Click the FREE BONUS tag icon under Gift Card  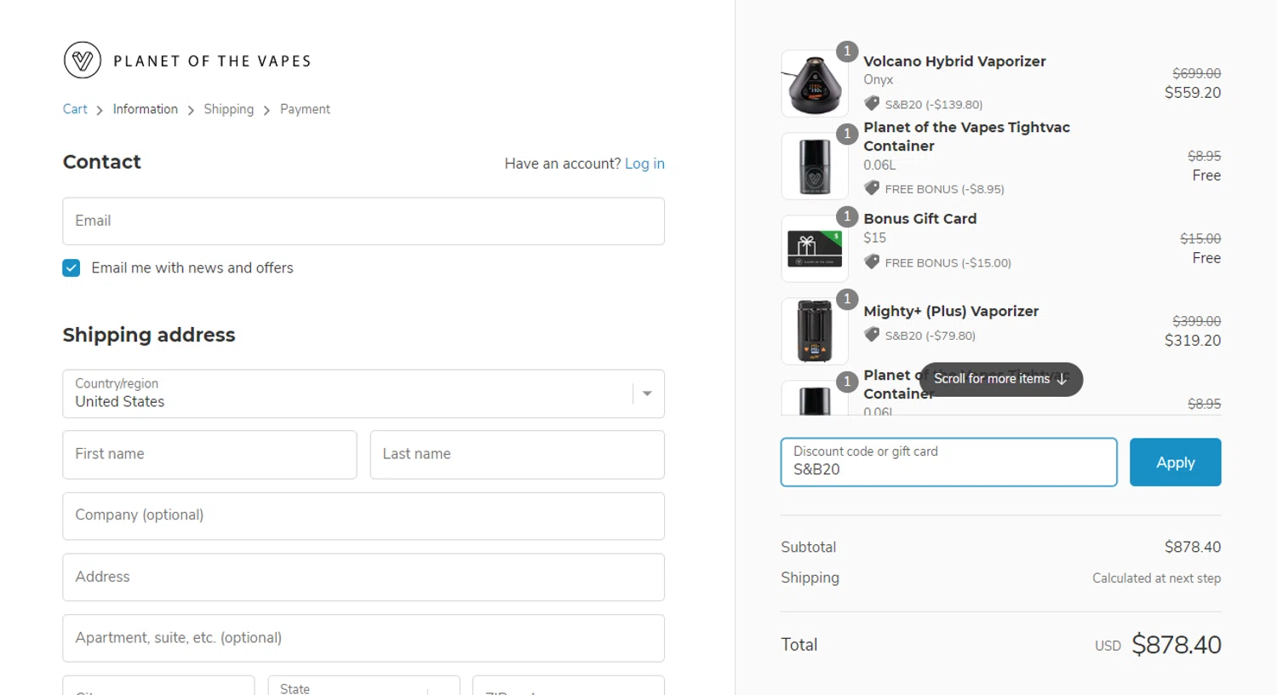tap(872, 262)
